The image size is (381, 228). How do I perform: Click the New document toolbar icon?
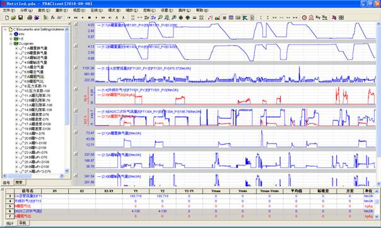7,18
